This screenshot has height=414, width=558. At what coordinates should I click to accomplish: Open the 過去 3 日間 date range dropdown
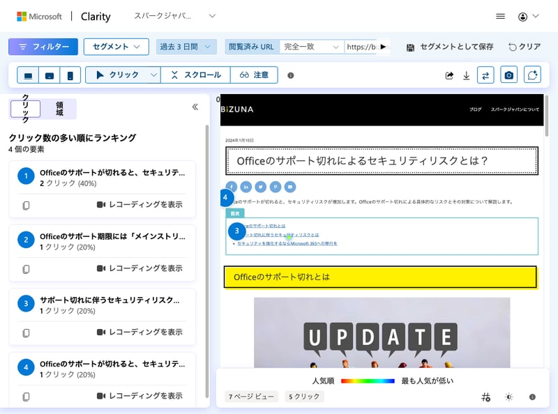click(186, 47)
